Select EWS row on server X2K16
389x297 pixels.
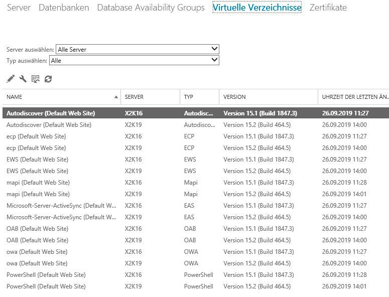[196, 160]
